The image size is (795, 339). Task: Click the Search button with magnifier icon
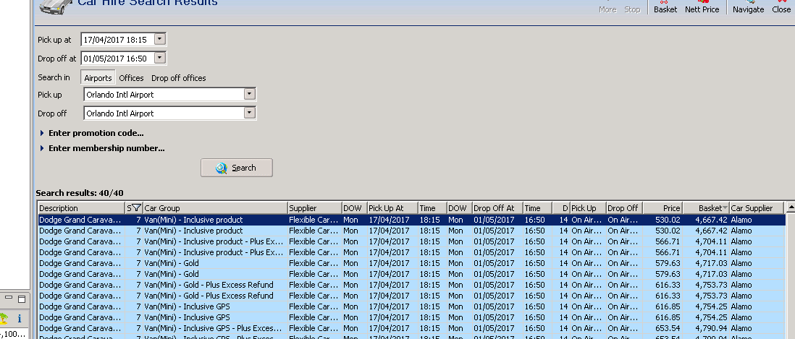(x=237, y=168)
